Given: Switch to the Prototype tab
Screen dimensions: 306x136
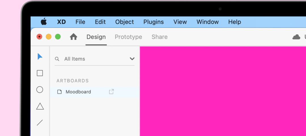Looking at the screenshot, I should coord(128,37).
